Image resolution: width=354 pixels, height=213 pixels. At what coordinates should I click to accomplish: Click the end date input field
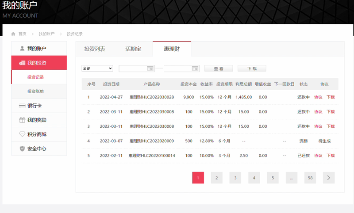[x=181, y=68]
